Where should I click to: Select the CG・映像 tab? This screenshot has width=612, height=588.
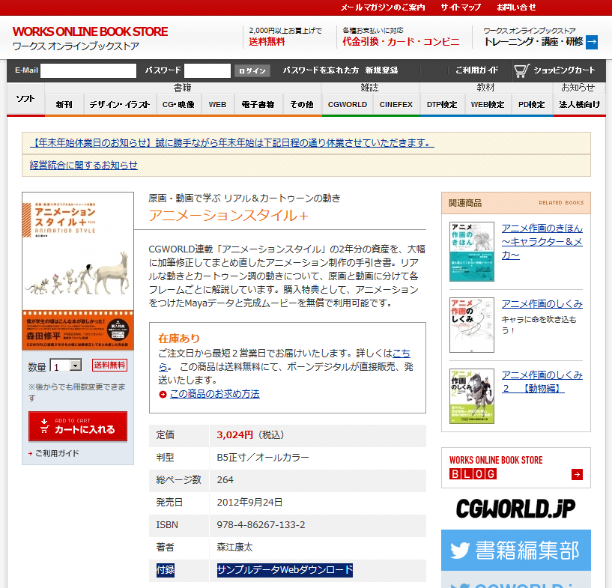pos(178,105)
